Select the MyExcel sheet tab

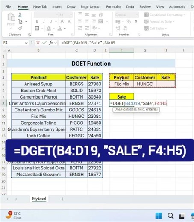point(39,199)
